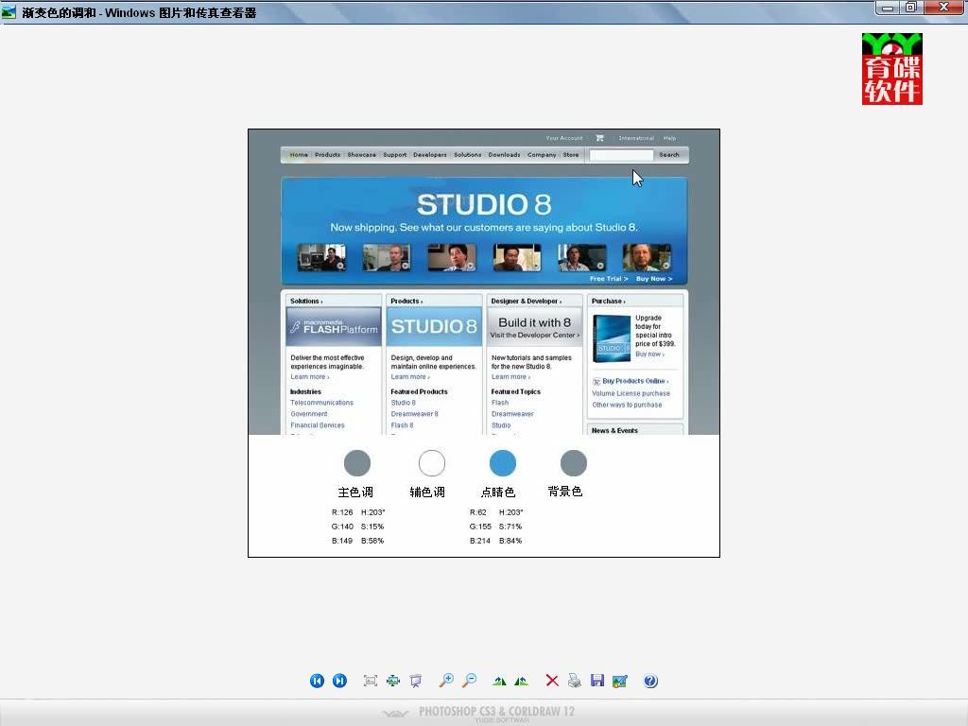Screen dimensions: 968x726
Task: Restore down the viewer window
Action: [x=910, y=8]
